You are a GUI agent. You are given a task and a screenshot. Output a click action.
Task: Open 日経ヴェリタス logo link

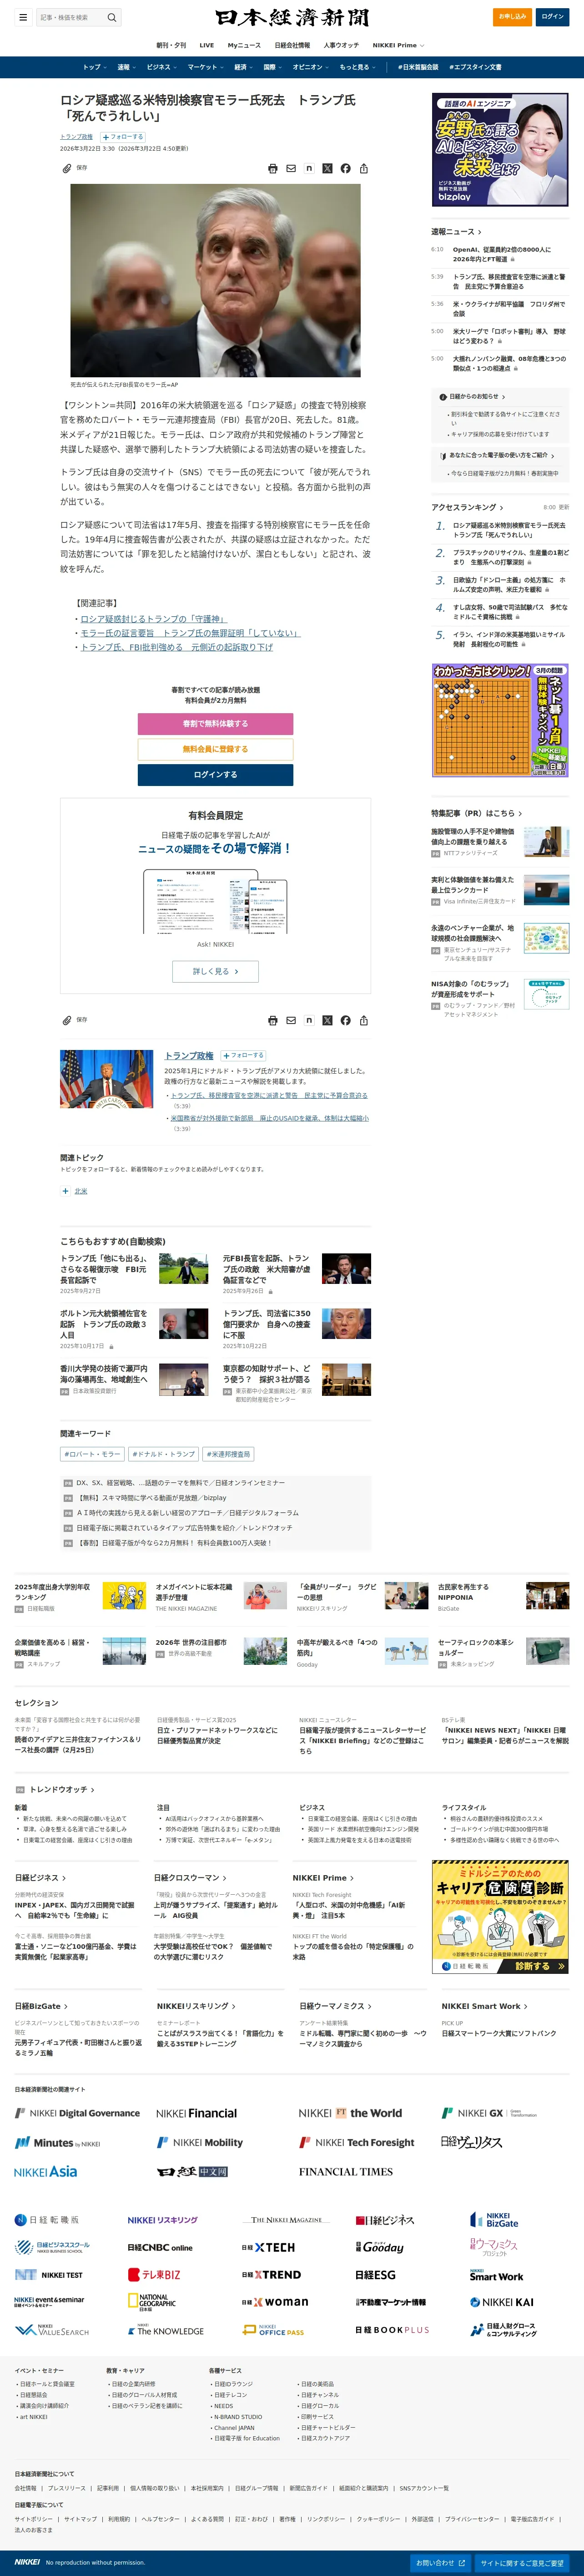pyautogui.click(x=471, y=2142)
